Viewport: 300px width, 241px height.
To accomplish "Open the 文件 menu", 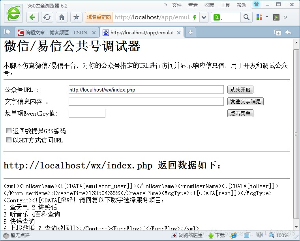I will coord(176,5).
